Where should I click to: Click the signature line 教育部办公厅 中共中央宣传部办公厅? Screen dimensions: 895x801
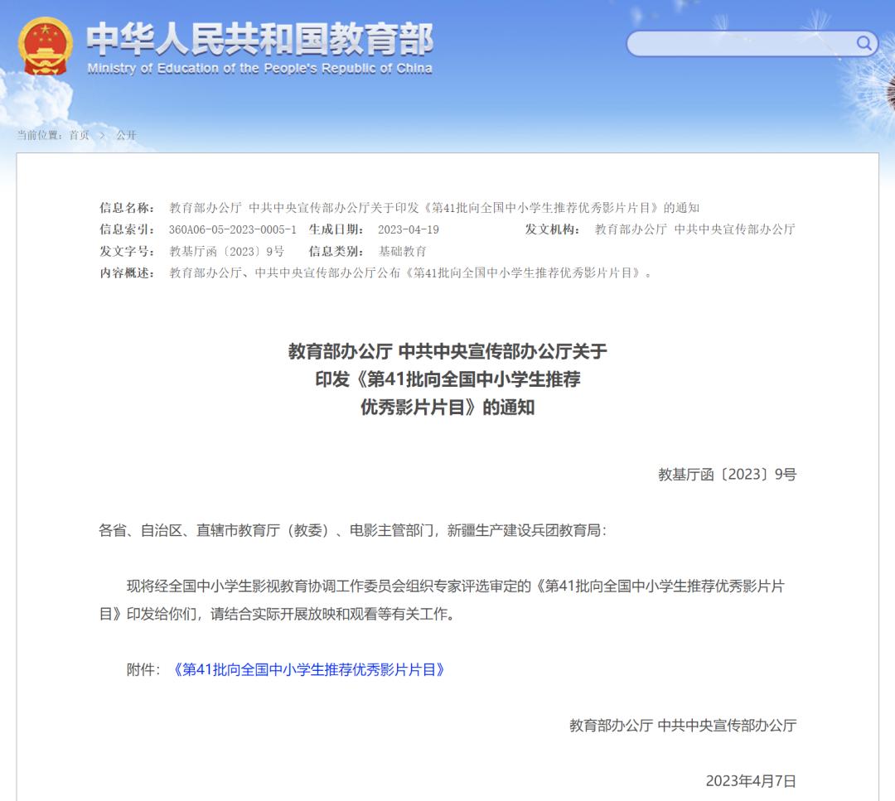(682, 726)
